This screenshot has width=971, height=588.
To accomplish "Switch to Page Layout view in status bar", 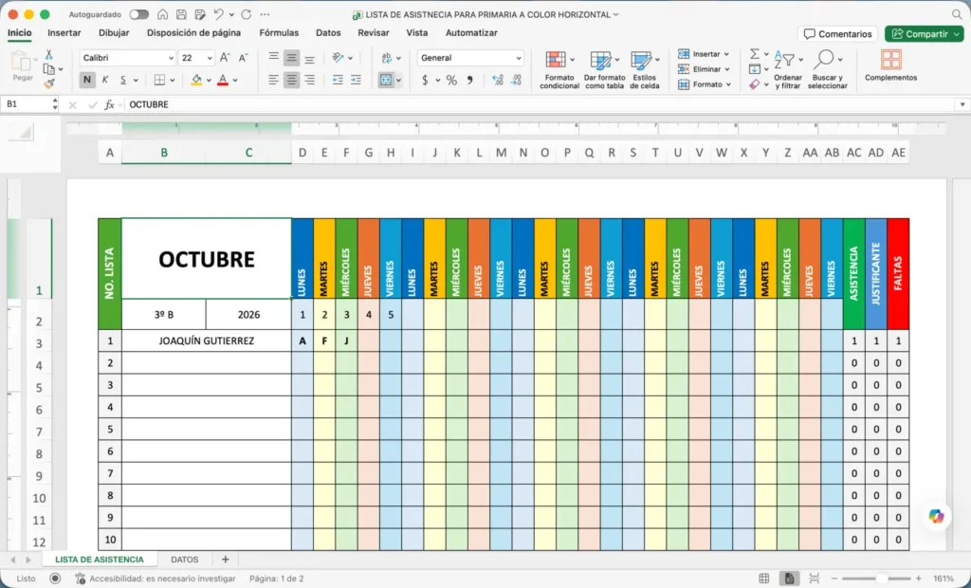I will tap(789, 579).
